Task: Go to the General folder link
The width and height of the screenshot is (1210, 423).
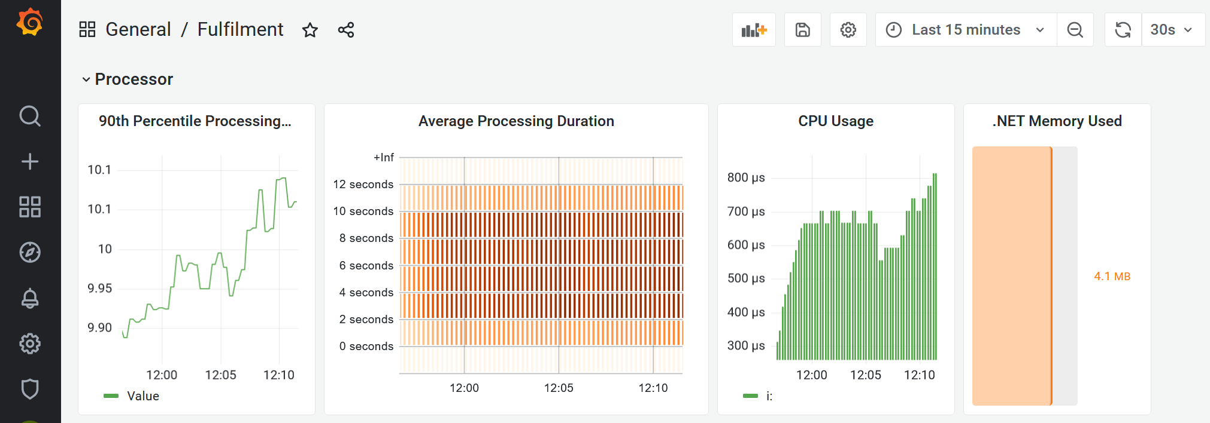Action: 138,29
